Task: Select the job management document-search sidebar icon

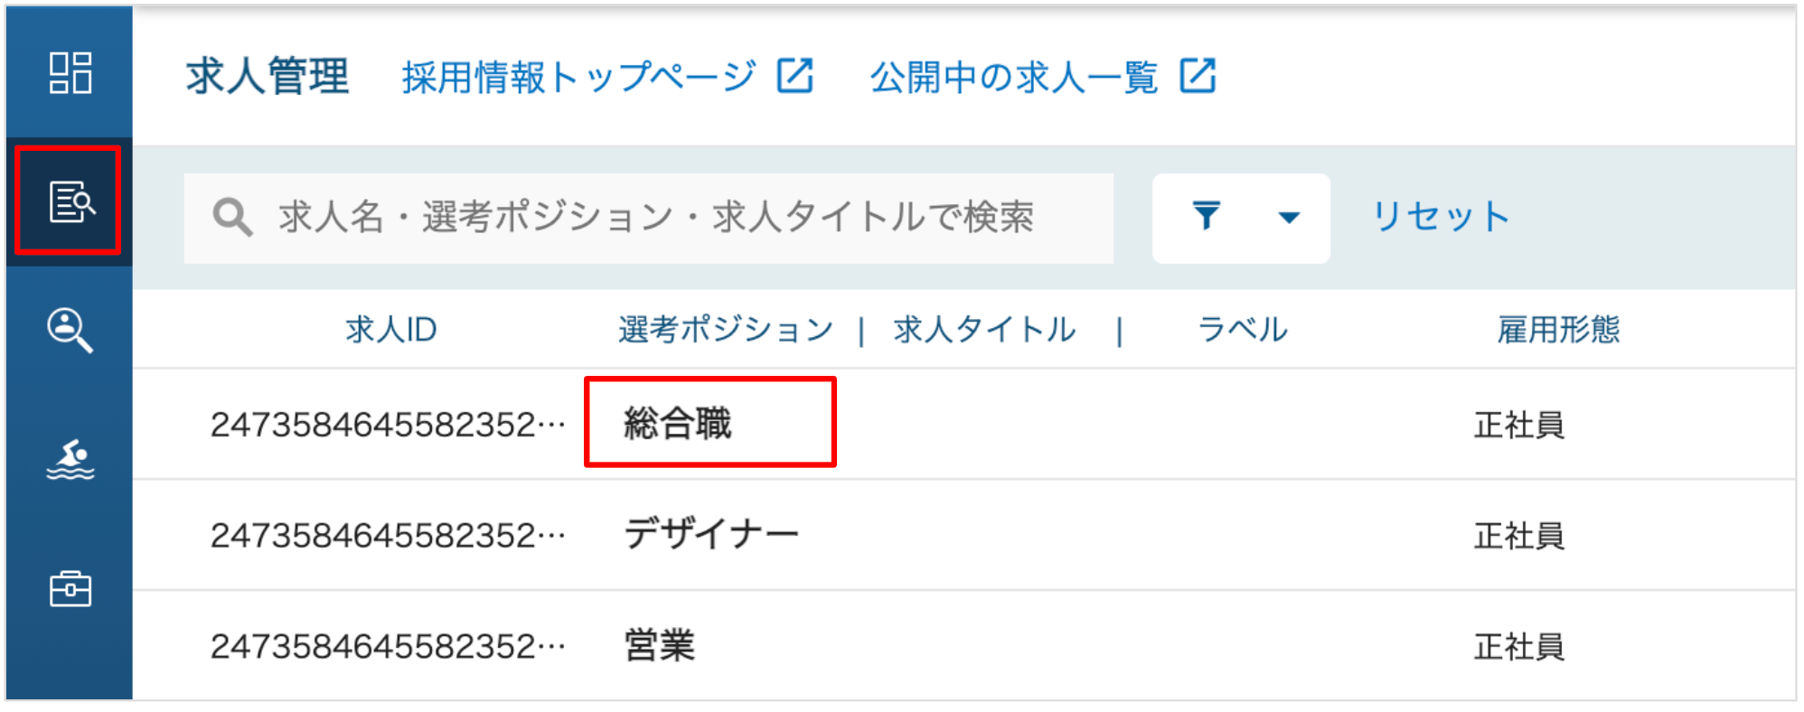Action: point(70,201)
